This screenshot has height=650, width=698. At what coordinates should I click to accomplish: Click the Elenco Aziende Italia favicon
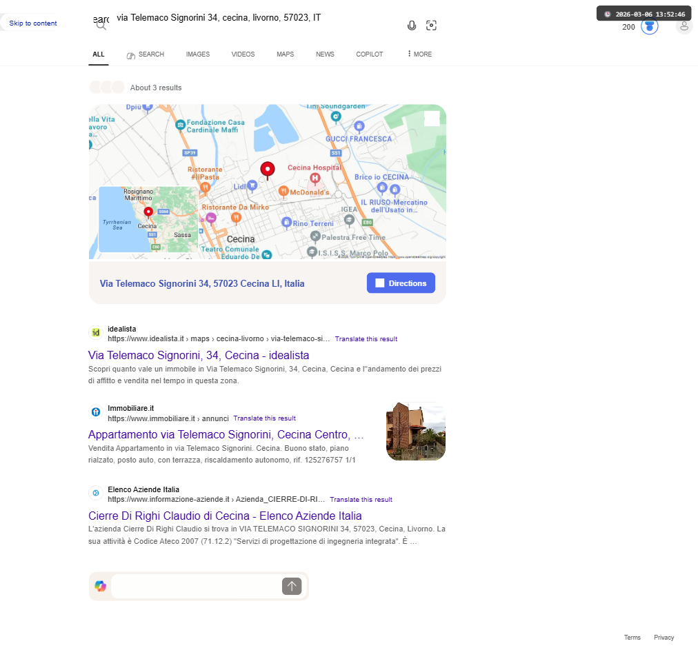(96, 493)
